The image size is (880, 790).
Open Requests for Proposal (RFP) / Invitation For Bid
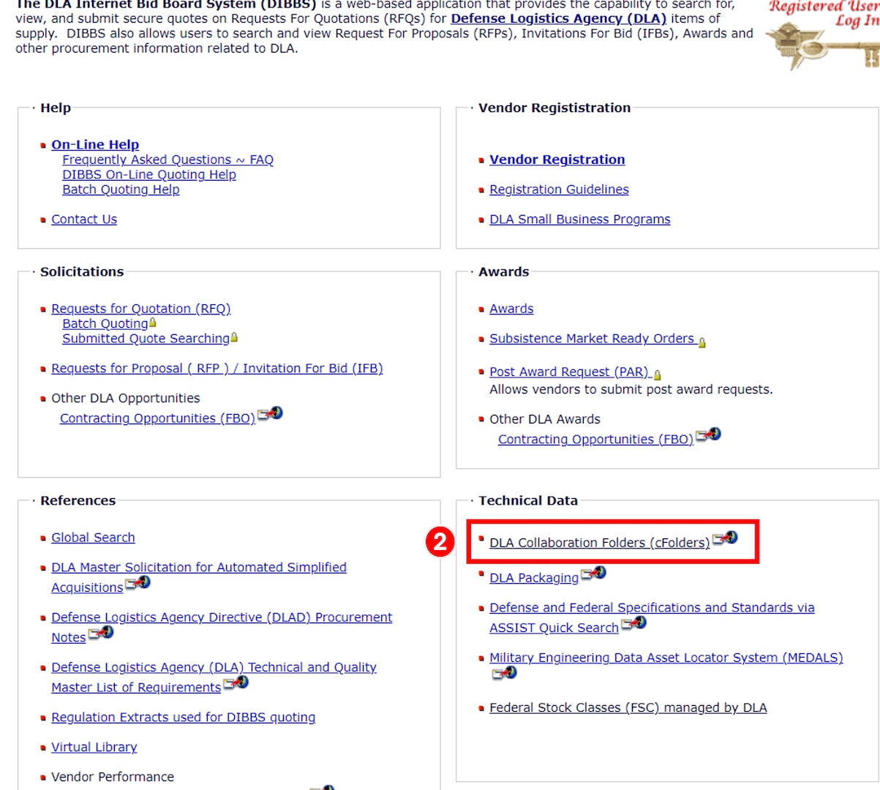(217, 369)
